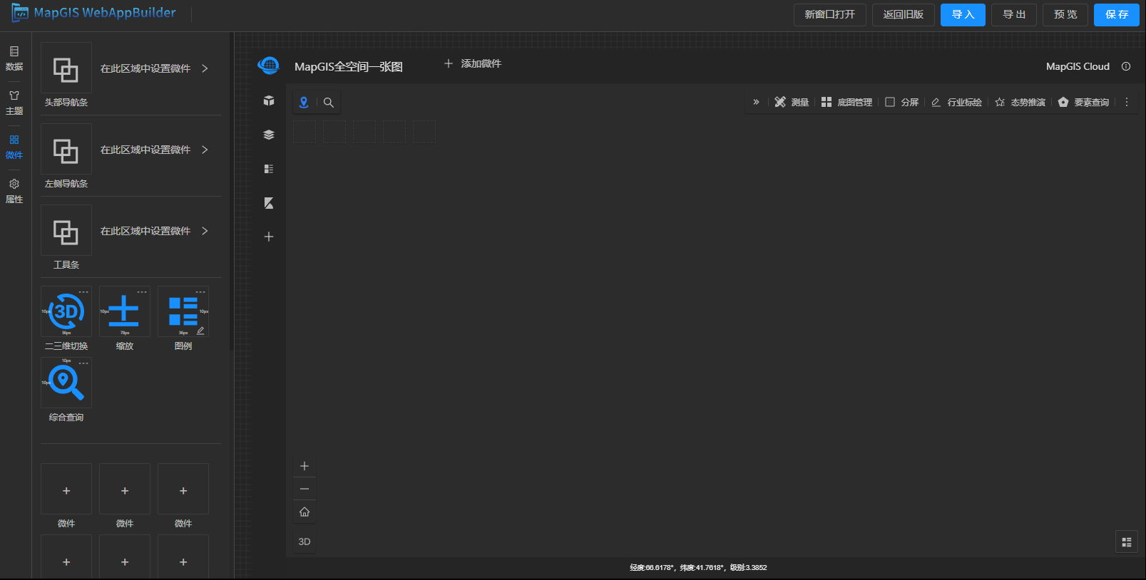Click the magnifier search icon on the map
The image size is (1146, 580).
pos(329,103)
